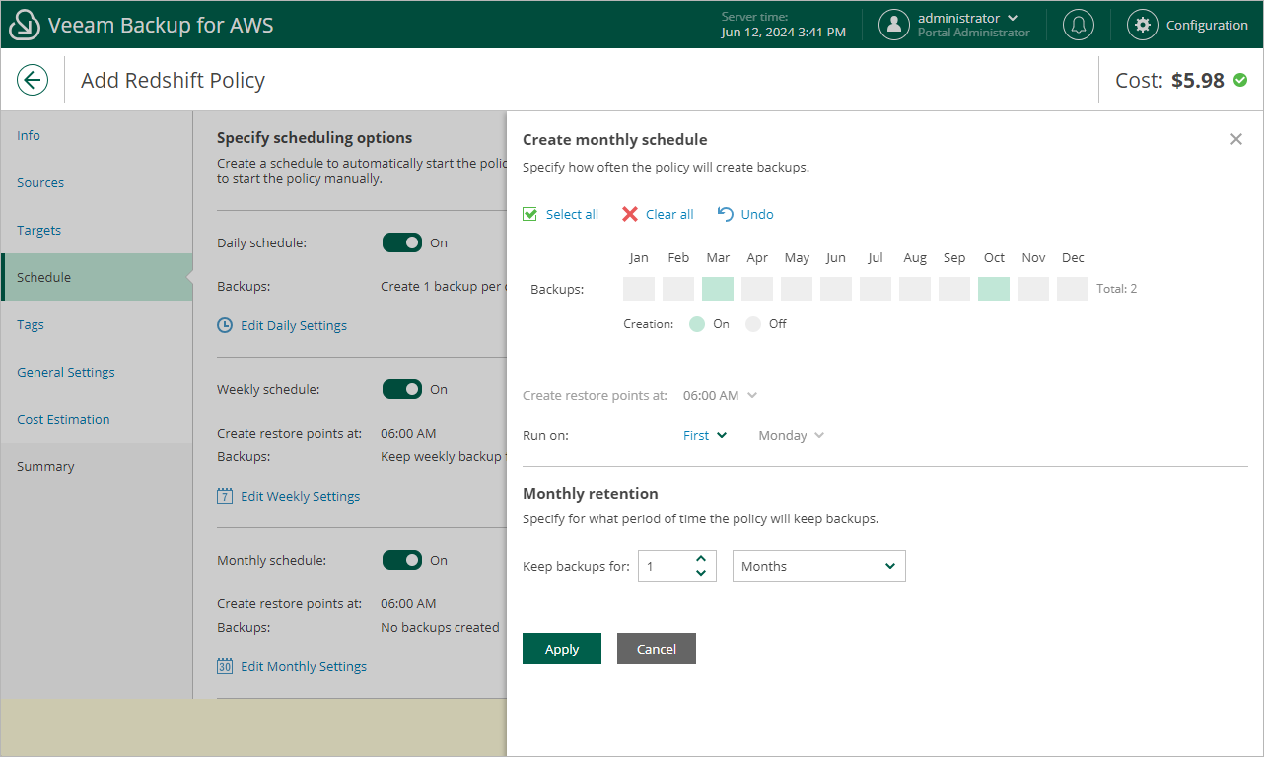This screenshot has height=757, width=1264.
Task: Open the Tags step in sidebar
Action: tap(97, 324)
